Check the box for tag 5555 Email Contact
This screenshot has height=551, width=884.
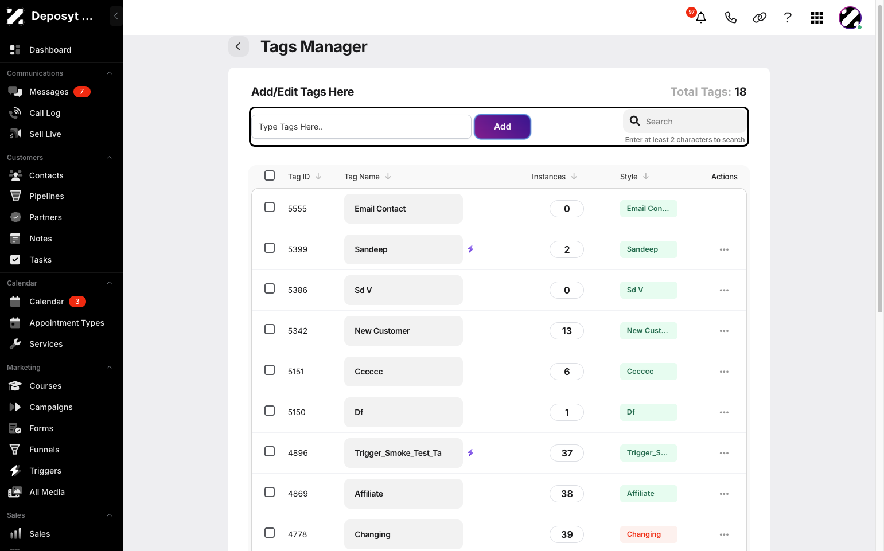click(x=270, y=207)
